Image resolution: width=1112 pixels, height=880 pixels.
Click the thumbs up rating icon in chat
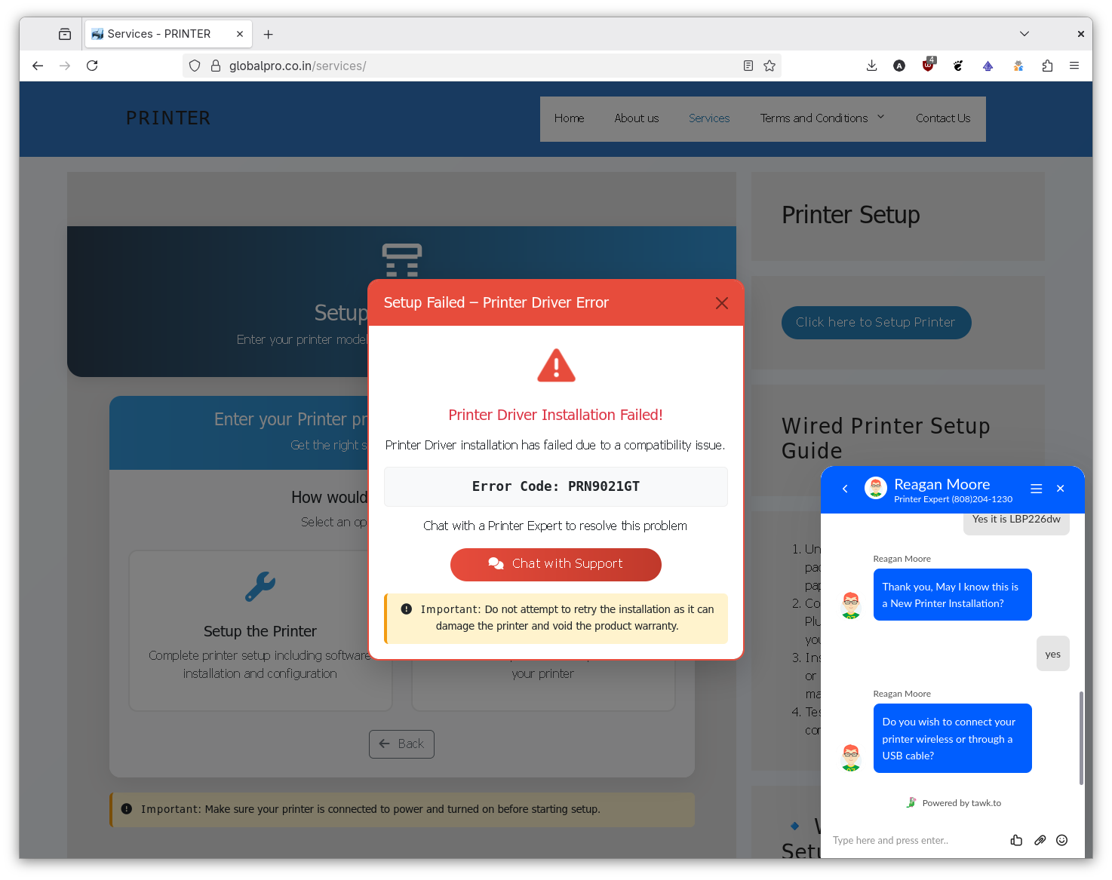click(x=1016, y=840)
